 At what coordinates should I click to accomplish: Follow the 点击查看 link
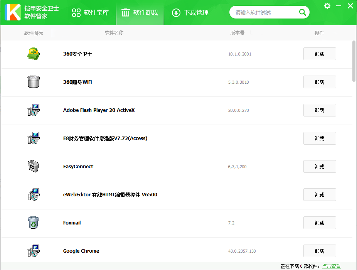point(331,266)
